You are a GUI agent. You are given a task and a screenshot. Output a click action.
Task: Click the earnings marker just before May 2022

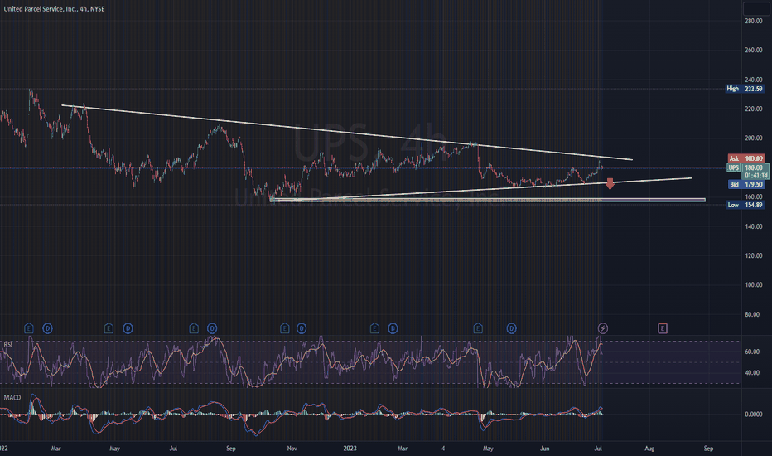[x=109, y=328]
